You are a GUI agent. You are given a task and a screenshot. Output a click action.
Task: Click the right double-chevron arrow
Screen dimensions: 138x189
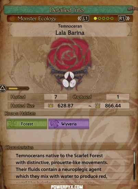point(128,19)
